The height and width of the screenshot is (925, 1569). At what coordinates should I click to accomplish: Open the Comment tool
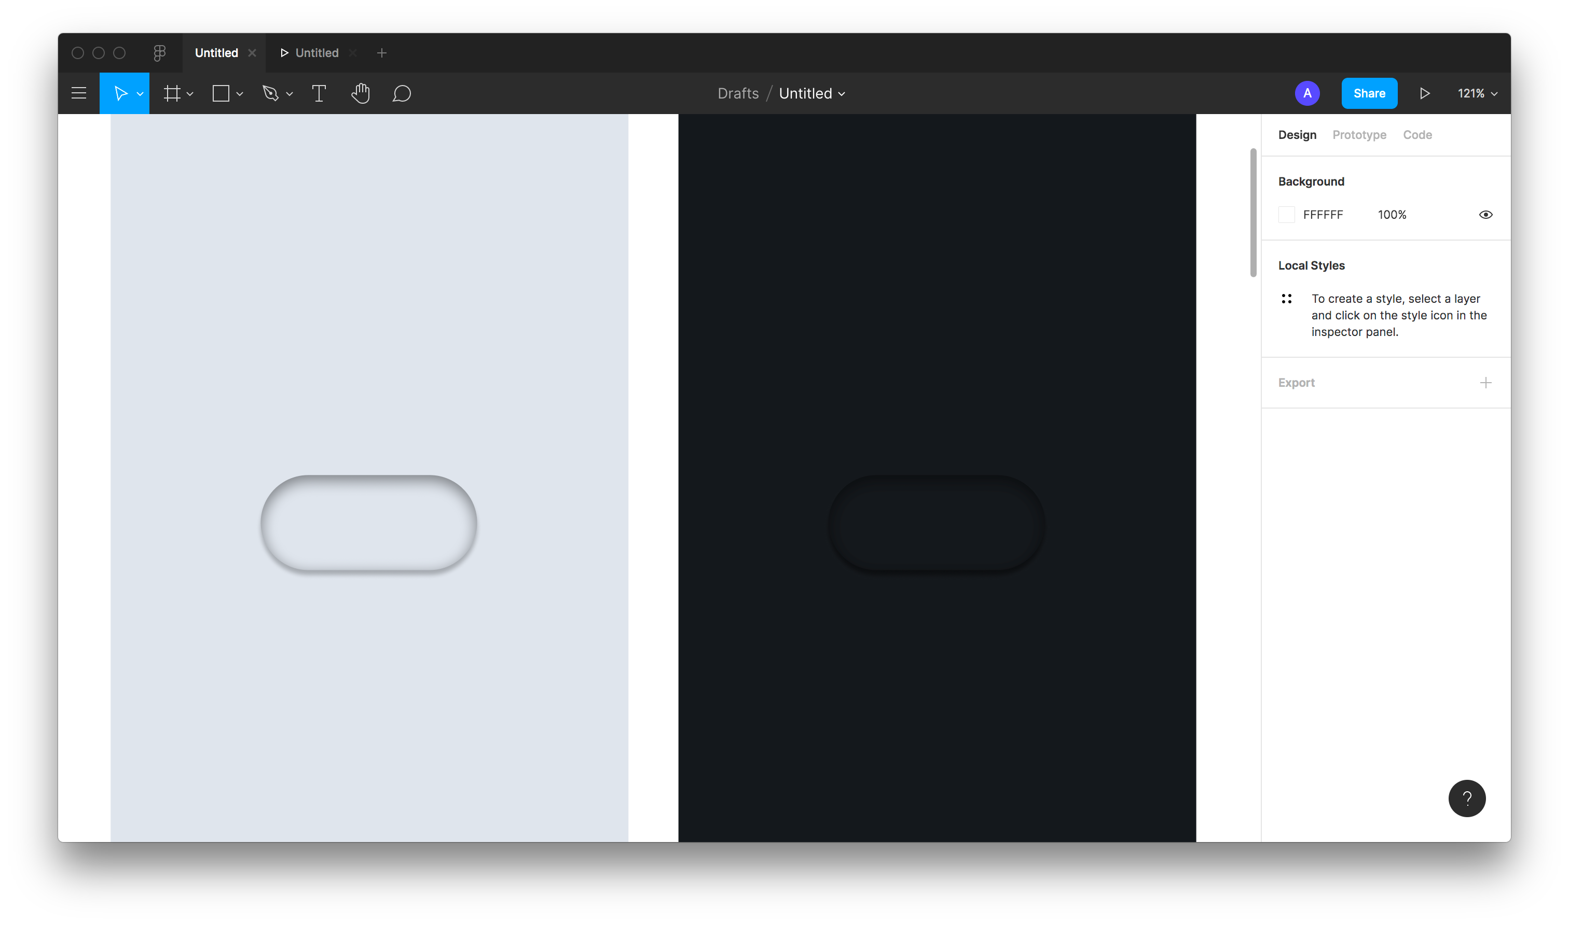402,93
